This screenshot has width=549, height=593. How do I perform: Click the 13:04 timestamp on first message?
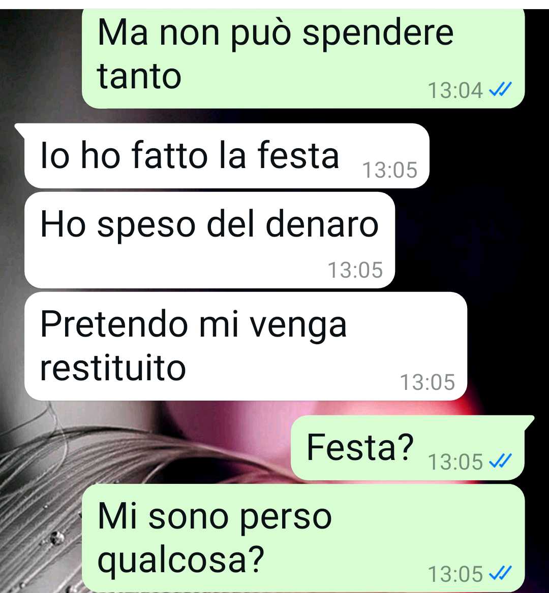(x=455, y=90)
